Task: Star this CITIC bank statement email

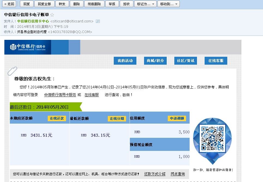Action: tap(52, 15)
